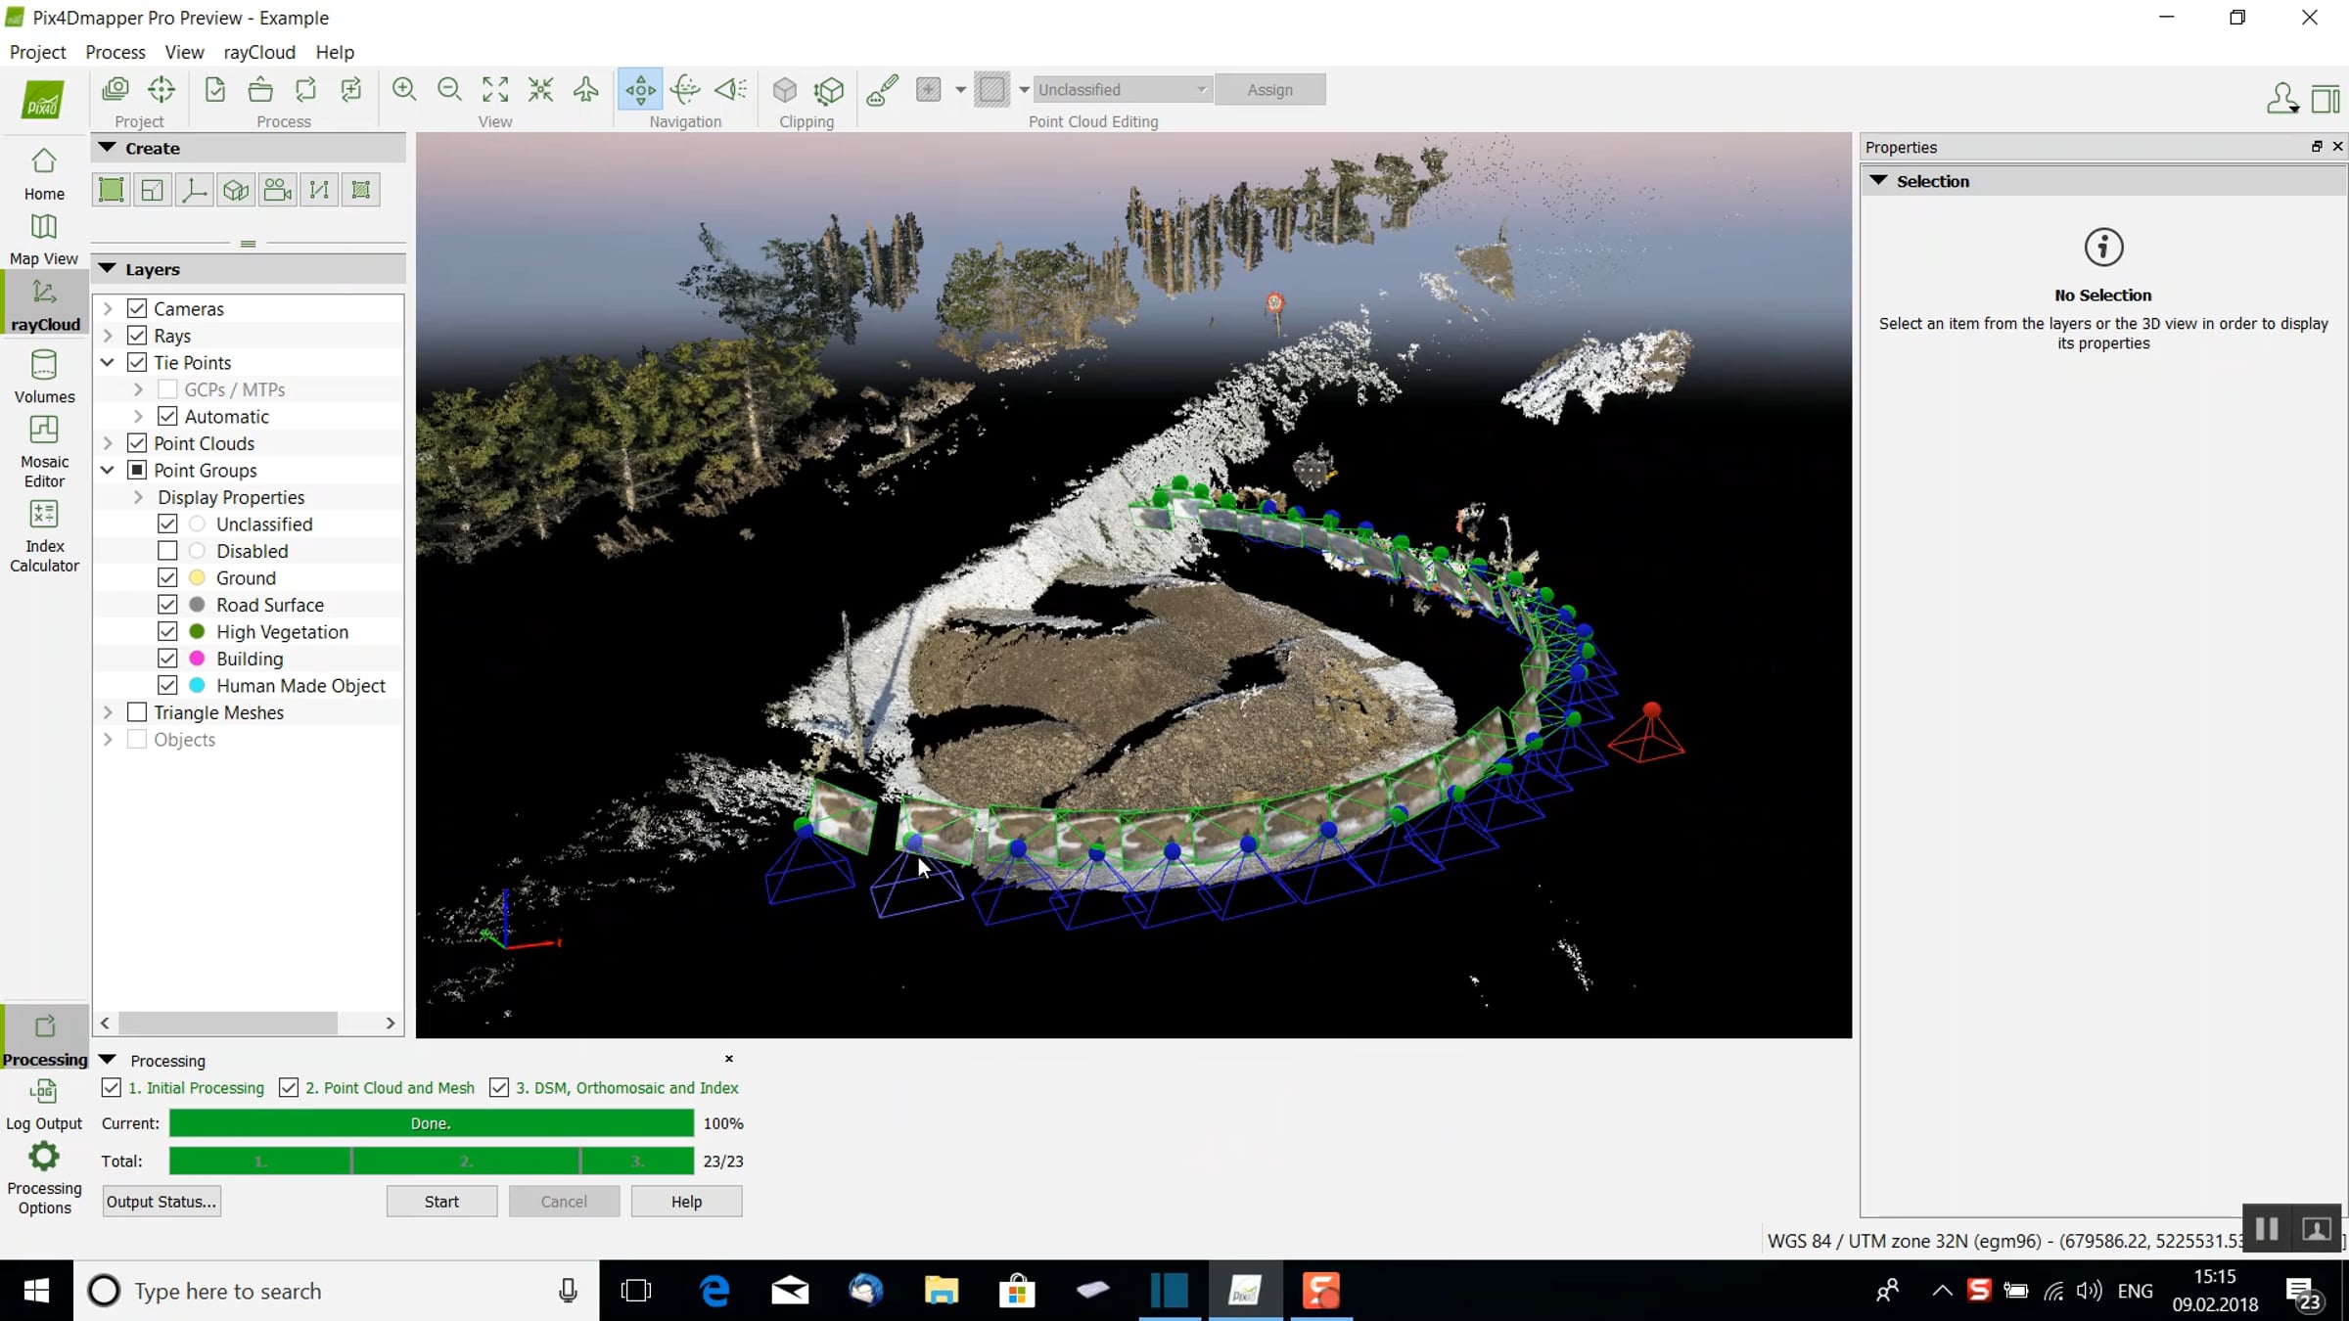Open the Process menu
Viewport: 2349px width, 1321px height.
click(115, 52)
